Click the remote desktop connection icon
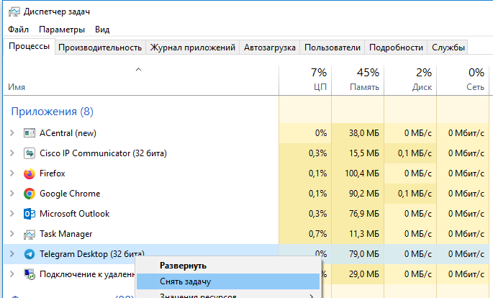The image size is (493, 298). (30, 274)
